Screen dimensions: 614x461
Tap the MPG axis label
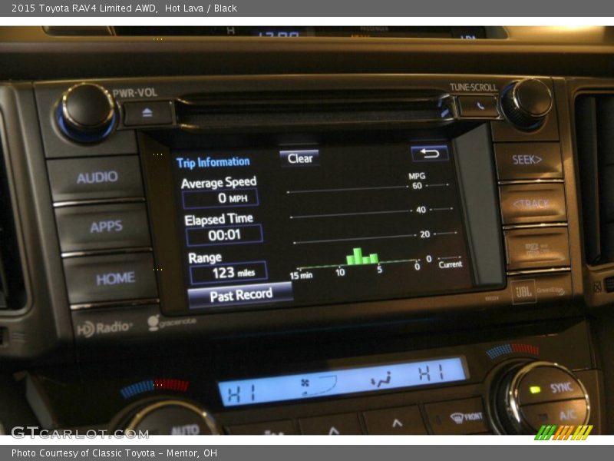coord(417,176)
